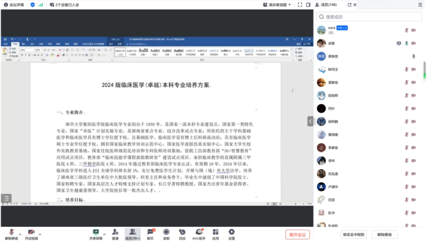Viewport: 427px width, 243px height.
Task: Click the members list scrollbar
Action: coord(425,69)
